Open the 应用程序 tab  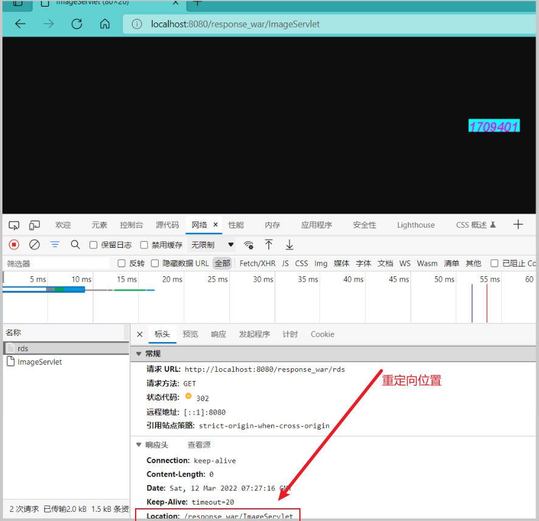tap(316, 225)
